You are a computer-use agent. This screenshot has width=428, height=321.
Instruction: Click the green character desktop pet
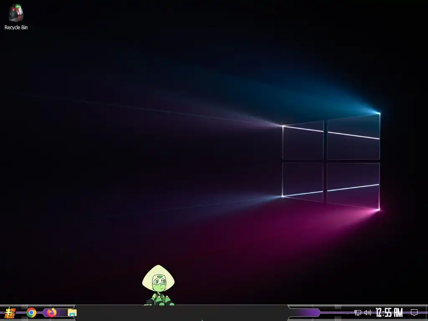[x=158, y=285]
